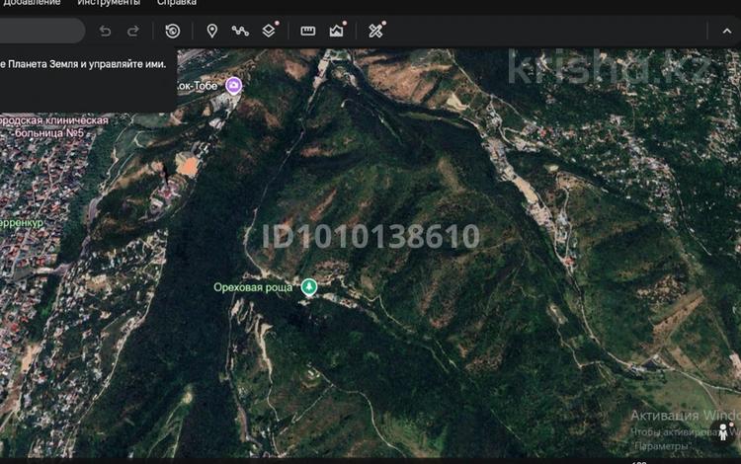Collapse toolbar with the chevron arrow
Image resolution: width=741 pixels, height=464 pixels.
pyautogui.click(x=727, y=31)
